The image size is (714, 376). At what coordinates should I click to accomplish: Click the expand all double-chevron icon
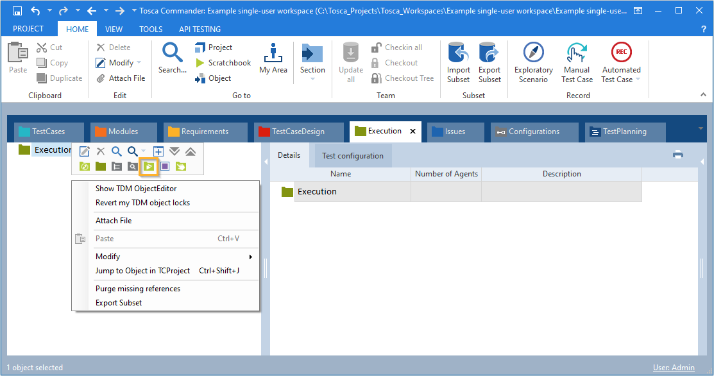point(174,151)
